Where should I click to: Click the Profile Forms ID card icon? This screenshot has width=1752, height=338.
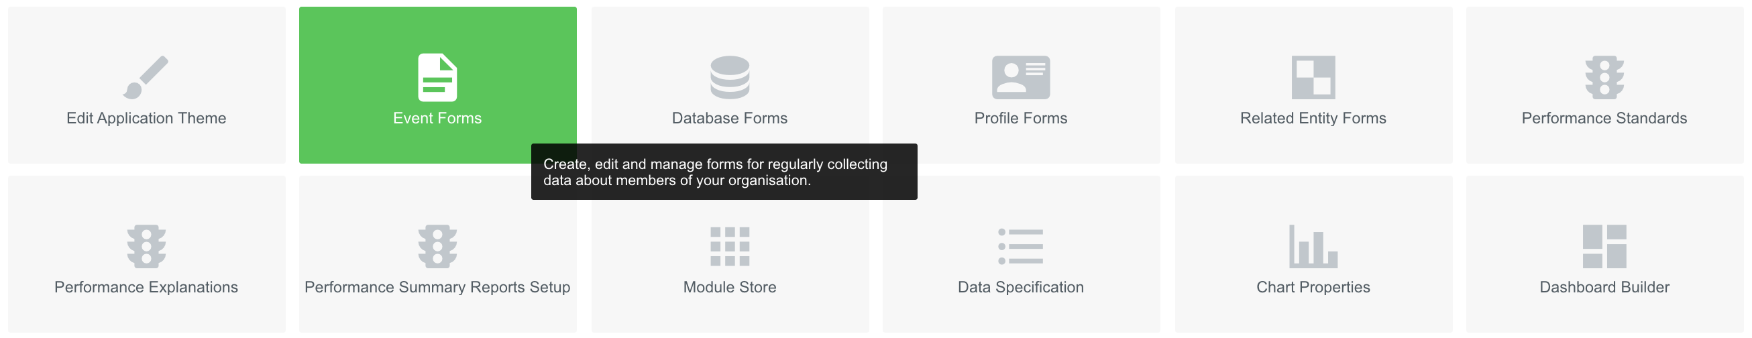point(1021,77)
